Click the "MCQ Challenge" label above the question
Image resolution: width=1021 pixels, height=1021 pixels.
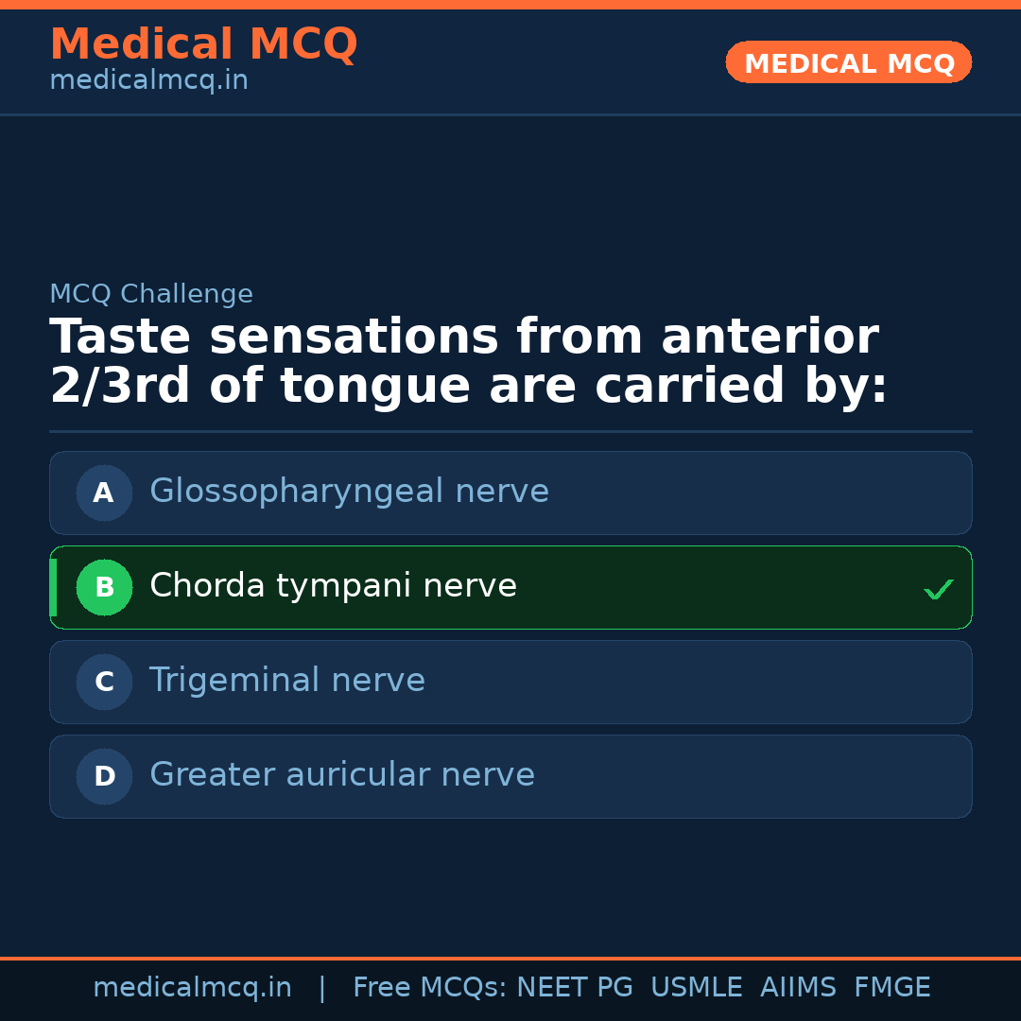coord(151,294)
